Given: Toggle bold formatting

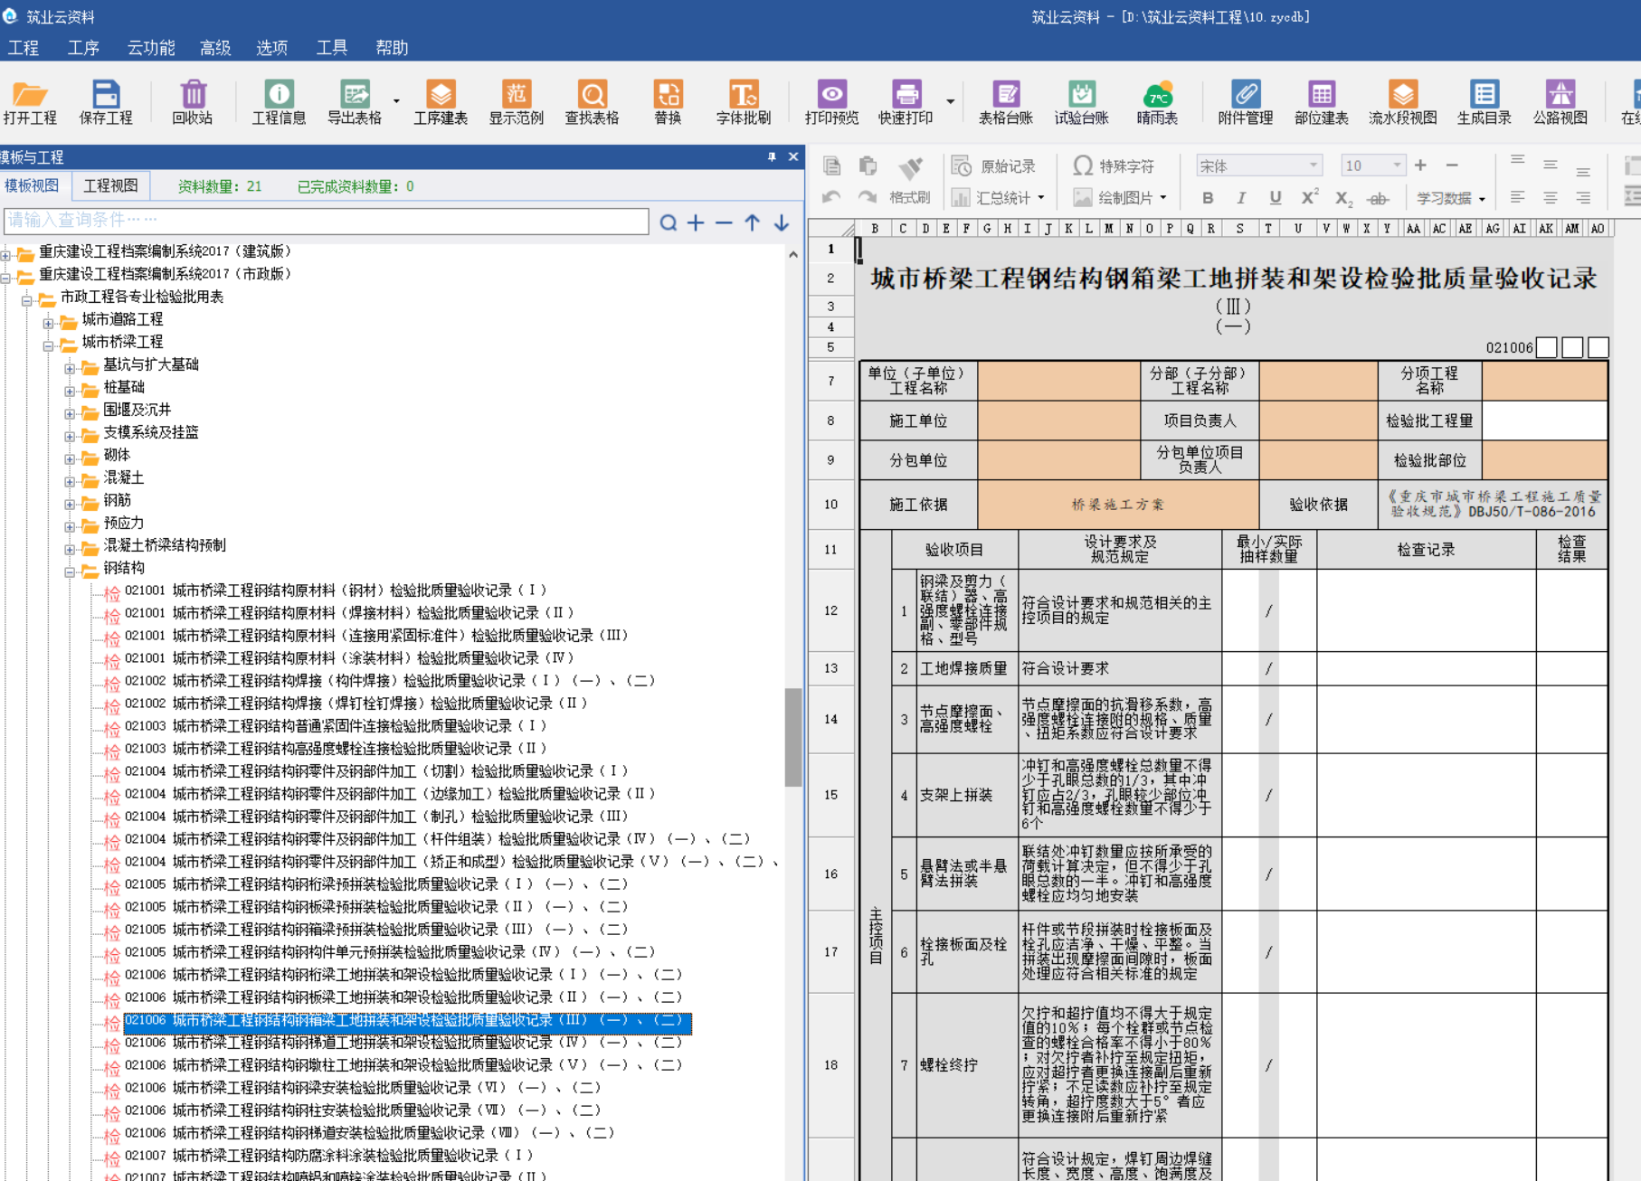Looking at the screenshot, I should coord(1208,198).
